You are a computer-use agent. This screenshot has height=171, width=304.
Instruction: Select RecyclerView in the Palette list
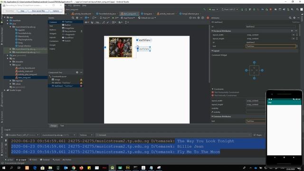(x=69, y=31)
